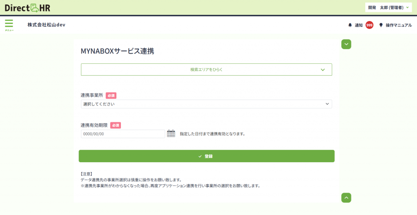Click the 指定した日付まで連携有効となります hint text
This screenshot has width=417, height=215.
(212, 134)
